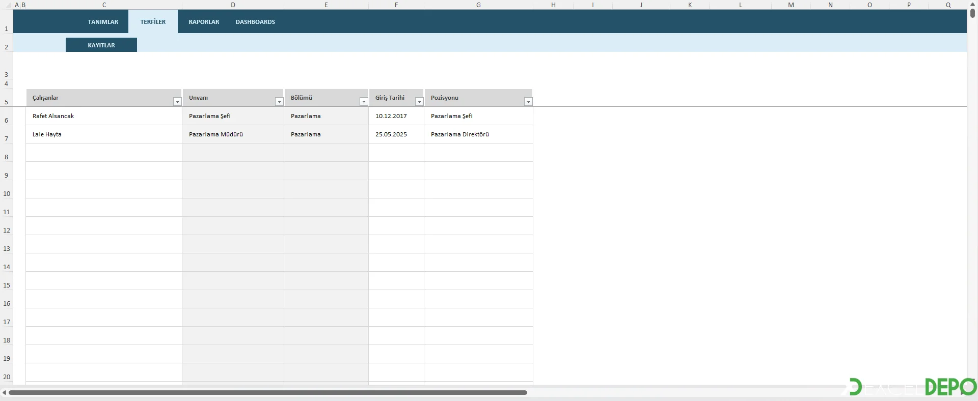
Task: Select row 8 header
Action: [7, 157]
